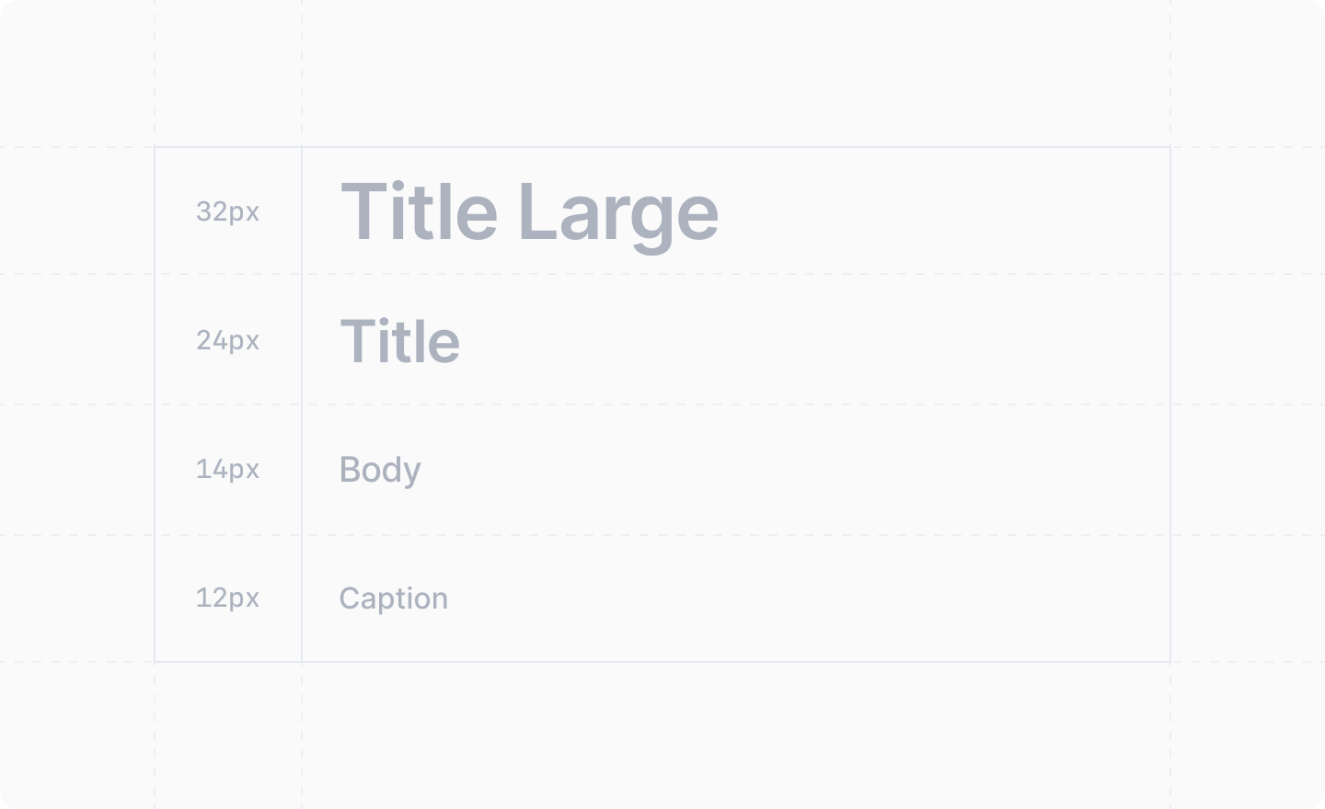Select the Title Large heading sample
Screen dimensions: 1325x809
click(529, 213)
